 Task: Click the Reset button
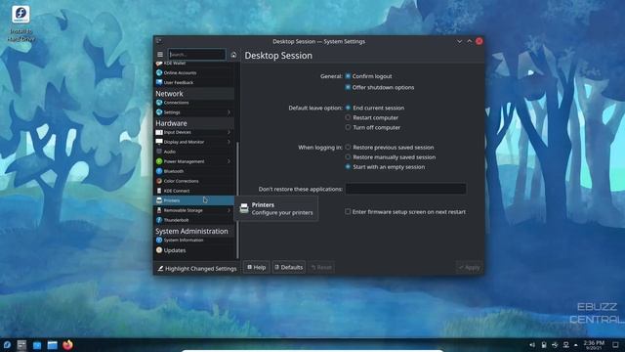(321, 267)
